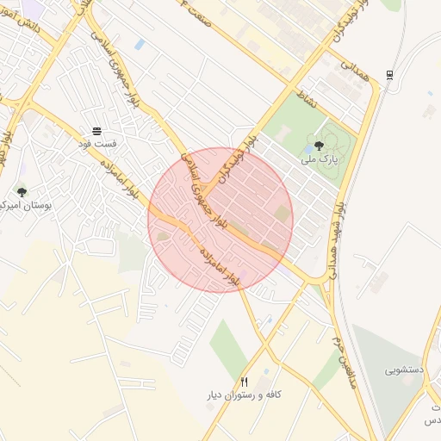Click the همدانی street label near station
441x441 pixels.
coord(355,71)
